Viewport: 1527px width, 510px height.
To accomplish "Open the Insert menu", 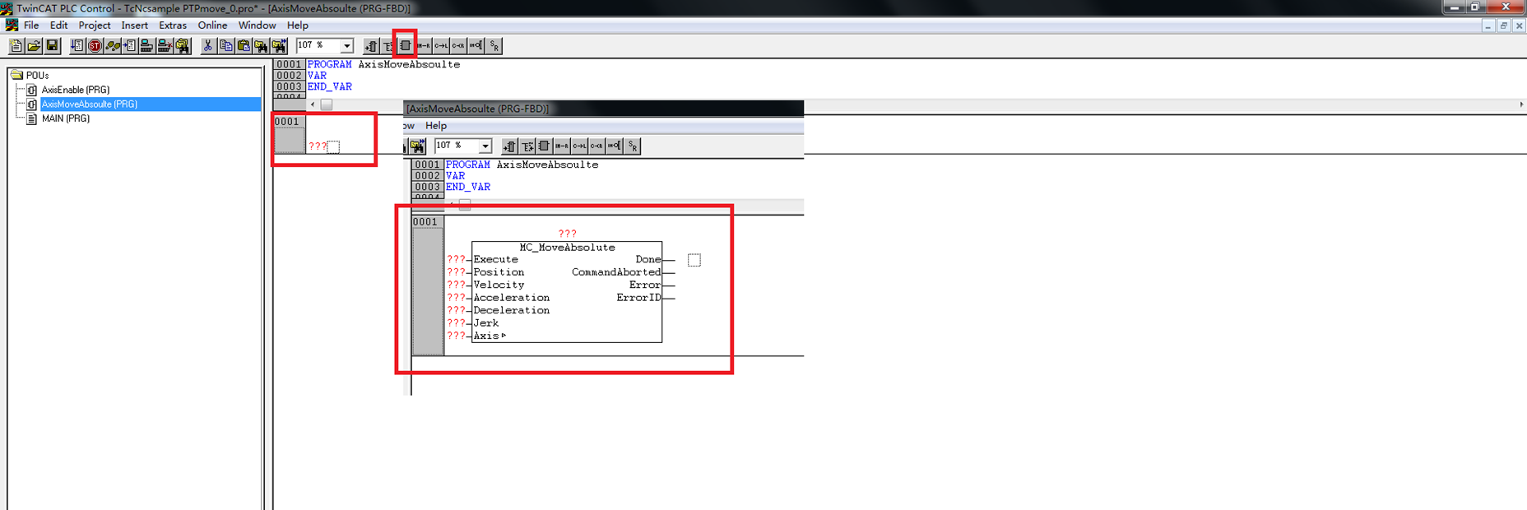I will point(135,25).
